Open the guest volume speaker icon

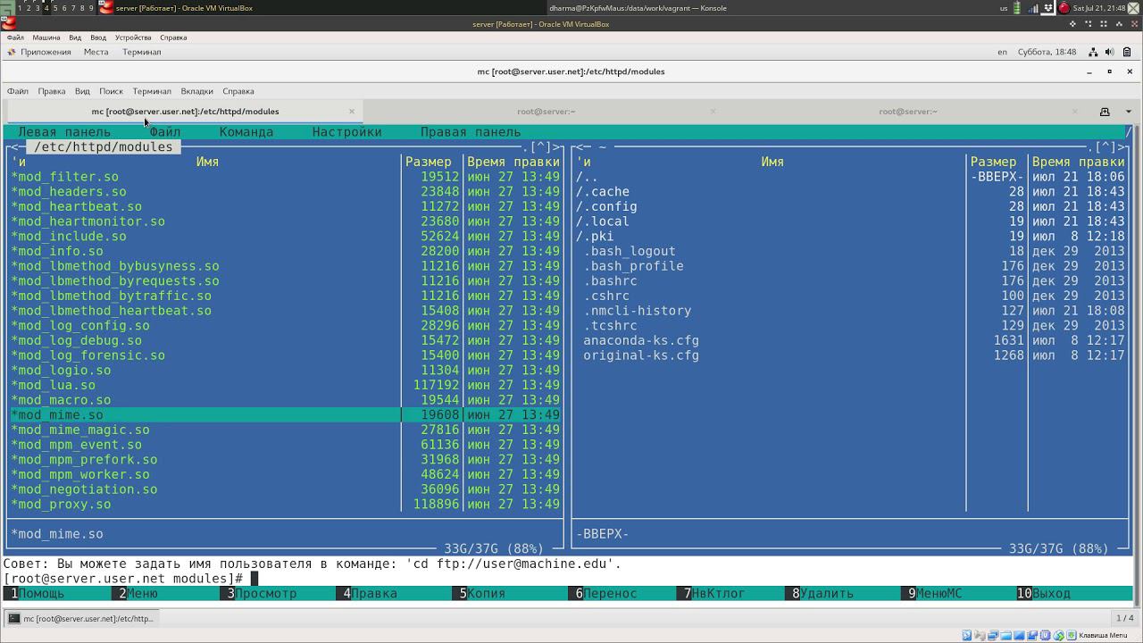tap(1109, 52)
